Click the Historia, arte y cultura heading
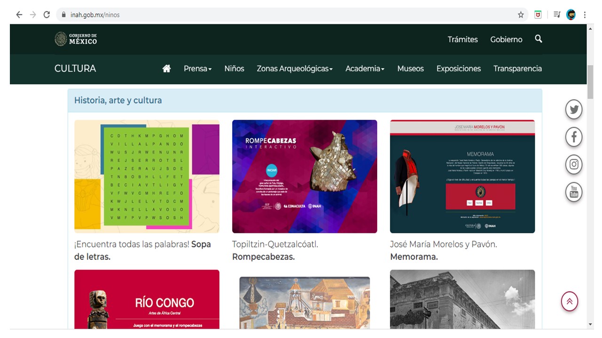Viewport: 602px width, 338px height. tap(118, 100)
